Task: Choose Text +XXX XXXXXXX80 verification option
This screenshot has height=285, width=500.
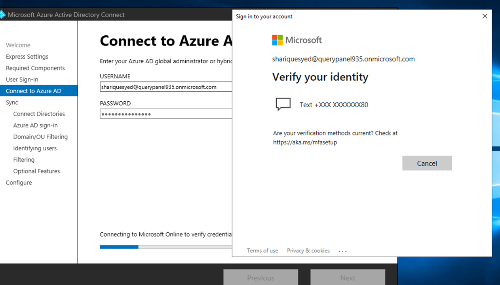Action: click(334, 105)
